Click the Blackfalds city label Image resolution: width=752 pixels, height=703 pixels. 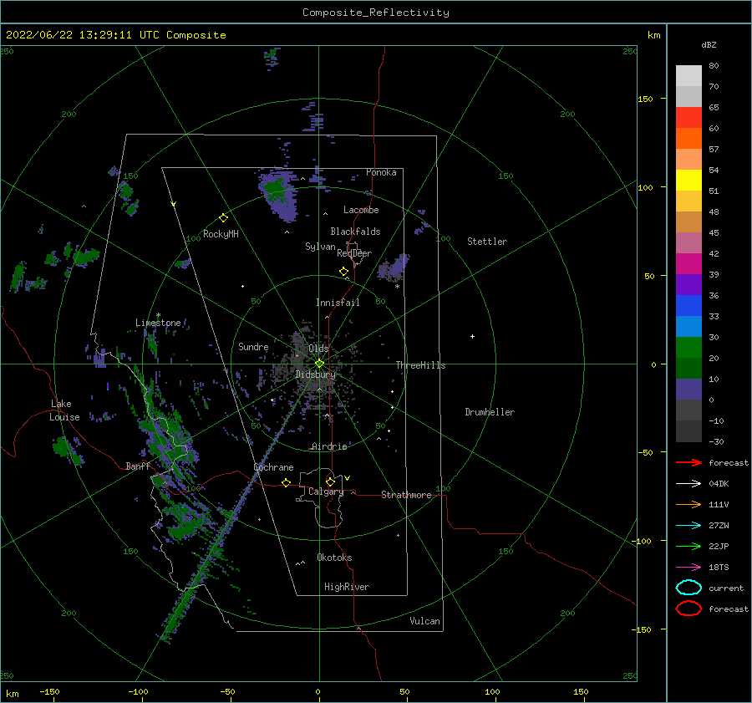(355, 232)
